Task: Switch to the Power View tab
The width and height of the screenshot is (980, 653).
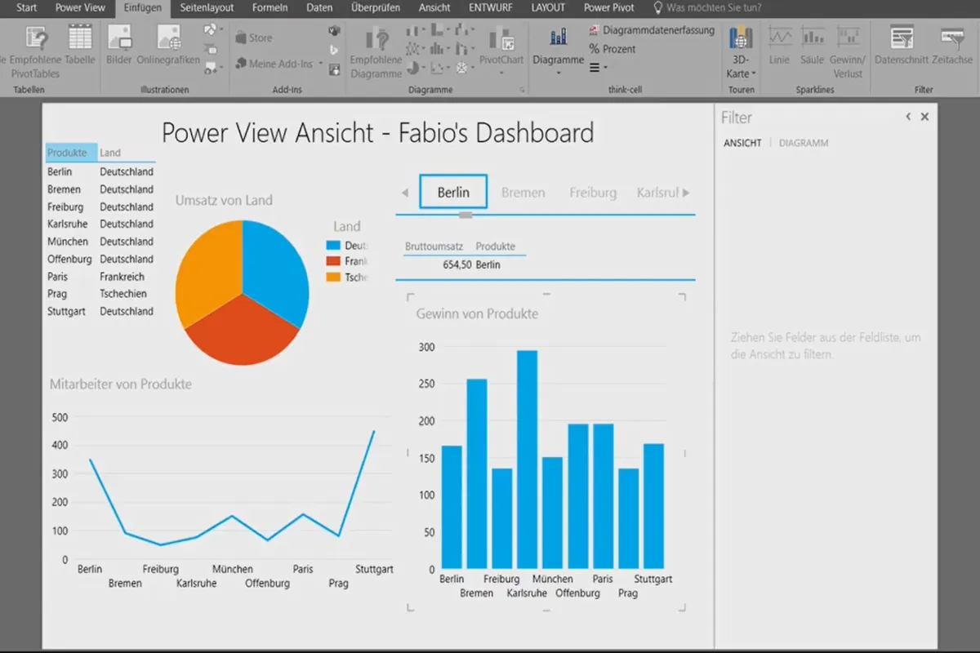Action: 79,7
